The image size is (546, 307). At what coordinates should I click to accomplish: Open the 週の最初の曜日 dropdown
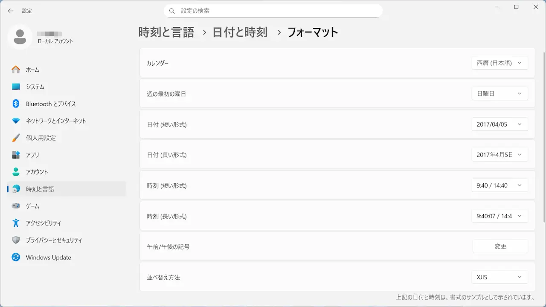(x=500, y=93)
